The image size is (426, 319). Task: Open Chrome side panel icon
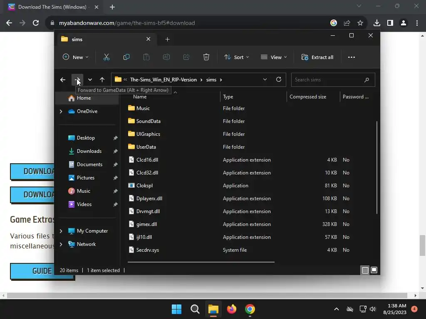pyautogui.click(x=390, y=23)
